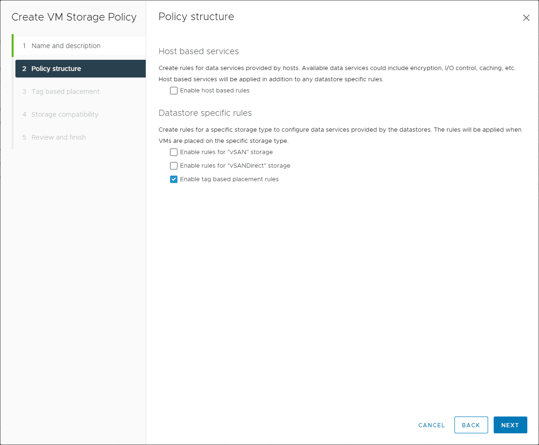
Task: Click the BACK button
Action: click(471, 425)
